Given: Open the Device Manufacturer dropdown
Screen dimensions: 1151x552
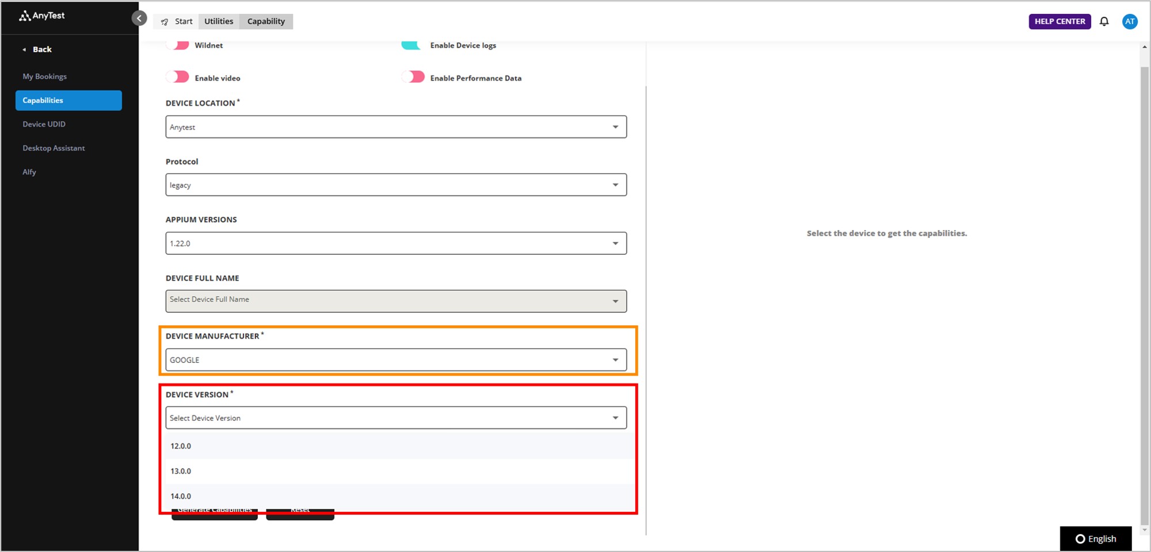Looking at the screenshot, I should [x=396, y=360].
